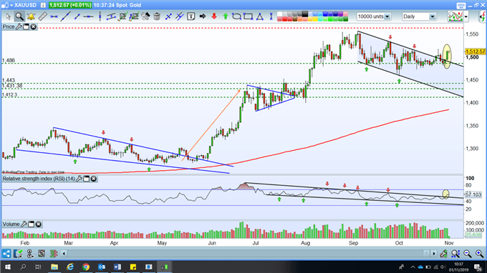Image resolution: width=487 pixels, height=273 pixels.
Task: Maximize the RSI panel window icon
Action: coord(87,179)
